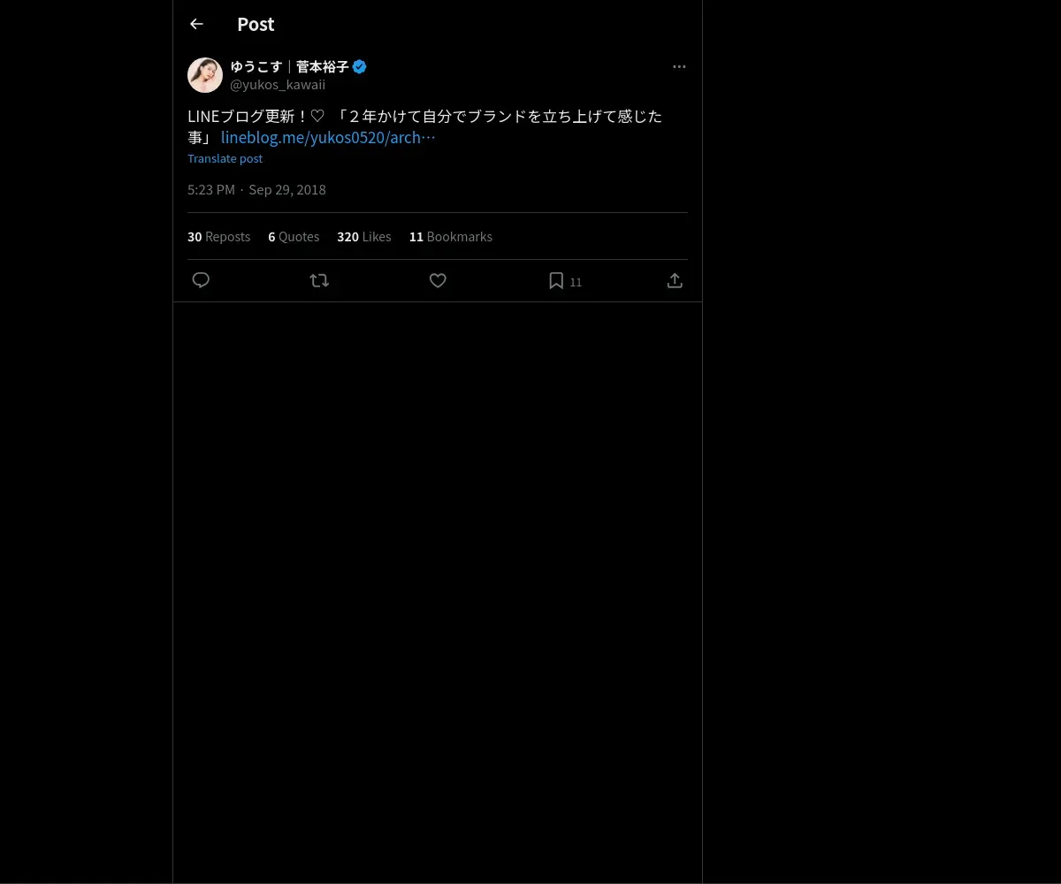This screenshot has width=1061, height=884.
Task: Open the author's profile picture
Action: pyautogui.click(x=205, y=75)
